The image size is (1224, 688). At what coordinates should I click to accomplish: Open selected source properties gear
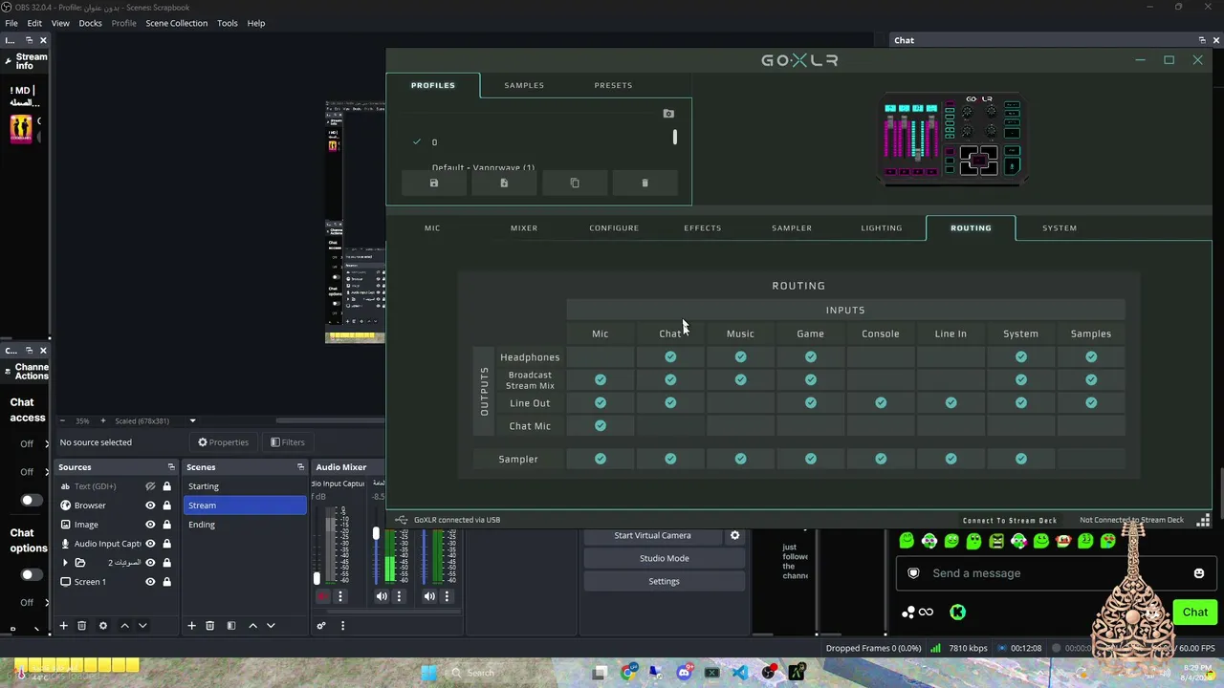point(103,626)
